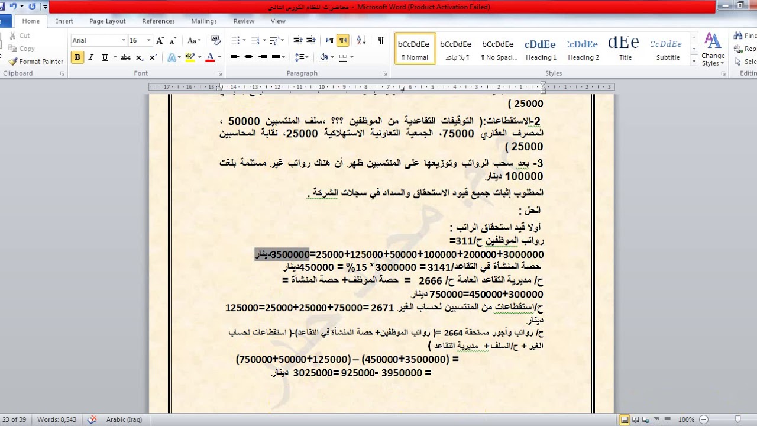757x426 pixels.
Task: Align text left
Action: tap(235, 57)
